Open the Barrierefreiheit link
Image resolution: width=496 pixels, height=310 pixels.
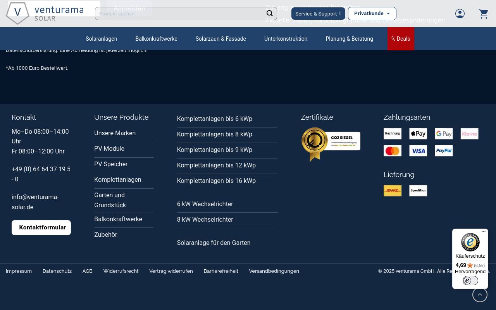pos(221,271)
